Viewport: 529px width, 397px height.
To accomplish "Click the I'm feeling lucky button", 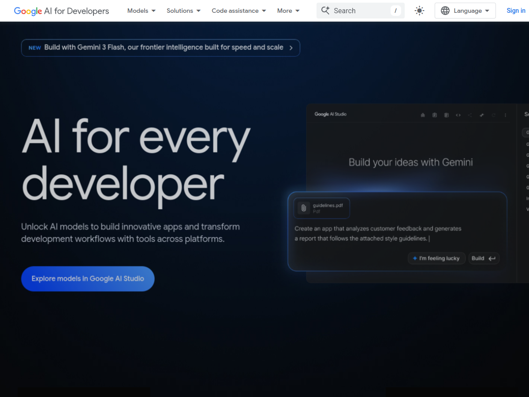I will (x=436, y=258).
